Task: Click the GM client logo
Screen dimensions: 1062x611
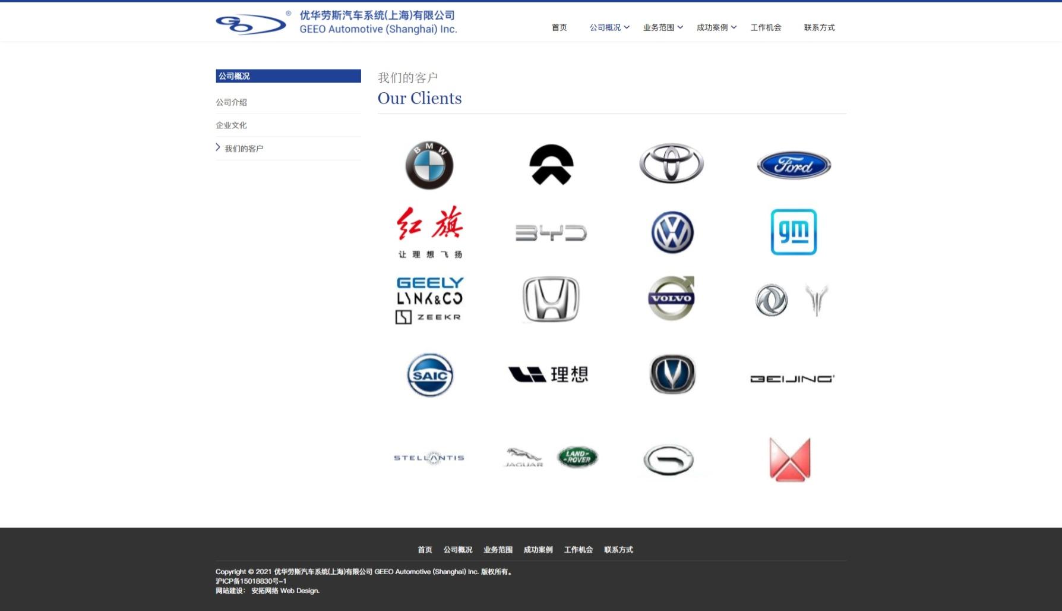Action: pyautogui.click(x=794, y=232)
